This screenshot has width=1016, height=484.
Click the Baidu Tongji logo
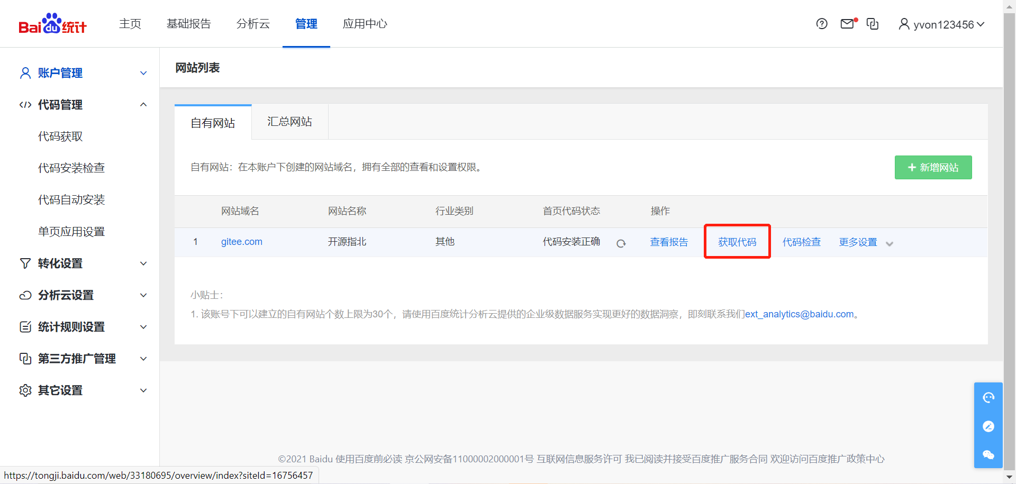[x=52, y=24]
